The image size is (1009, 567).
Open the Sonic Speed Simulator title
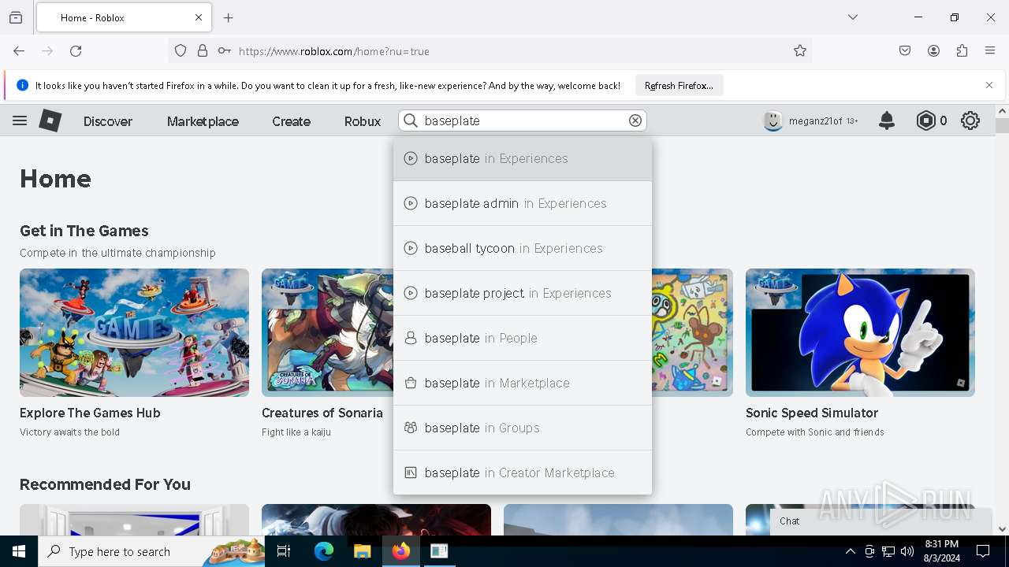tap(812, 413)
